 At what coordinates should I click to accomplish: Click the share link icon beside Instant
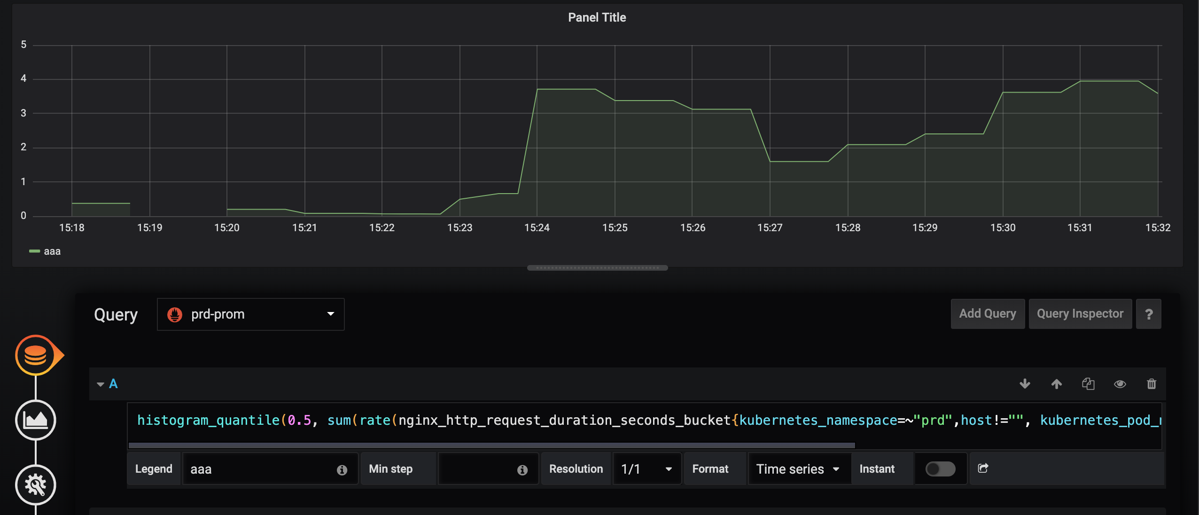[983, 468]
